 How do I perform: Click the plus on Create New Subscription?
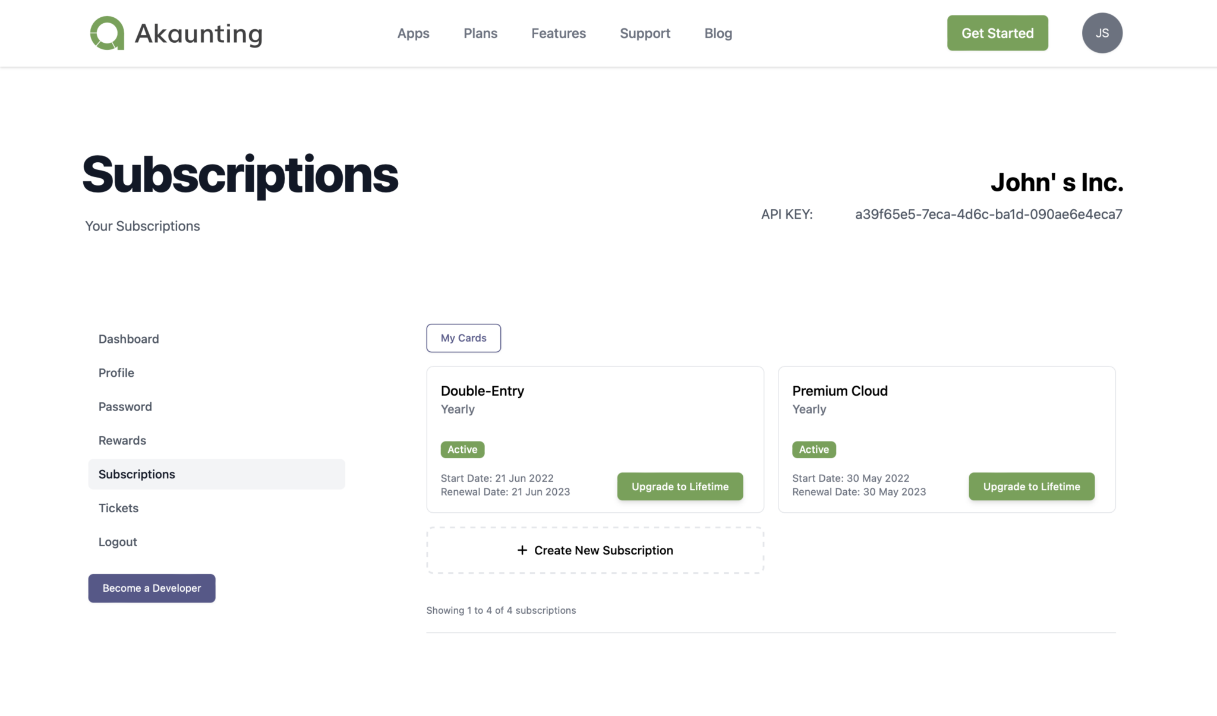pos(522,550)
